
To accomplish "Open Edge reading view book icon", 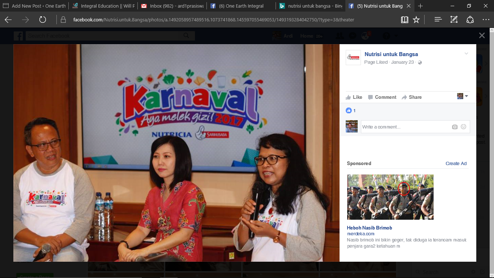I will click(x=405, y=20).
